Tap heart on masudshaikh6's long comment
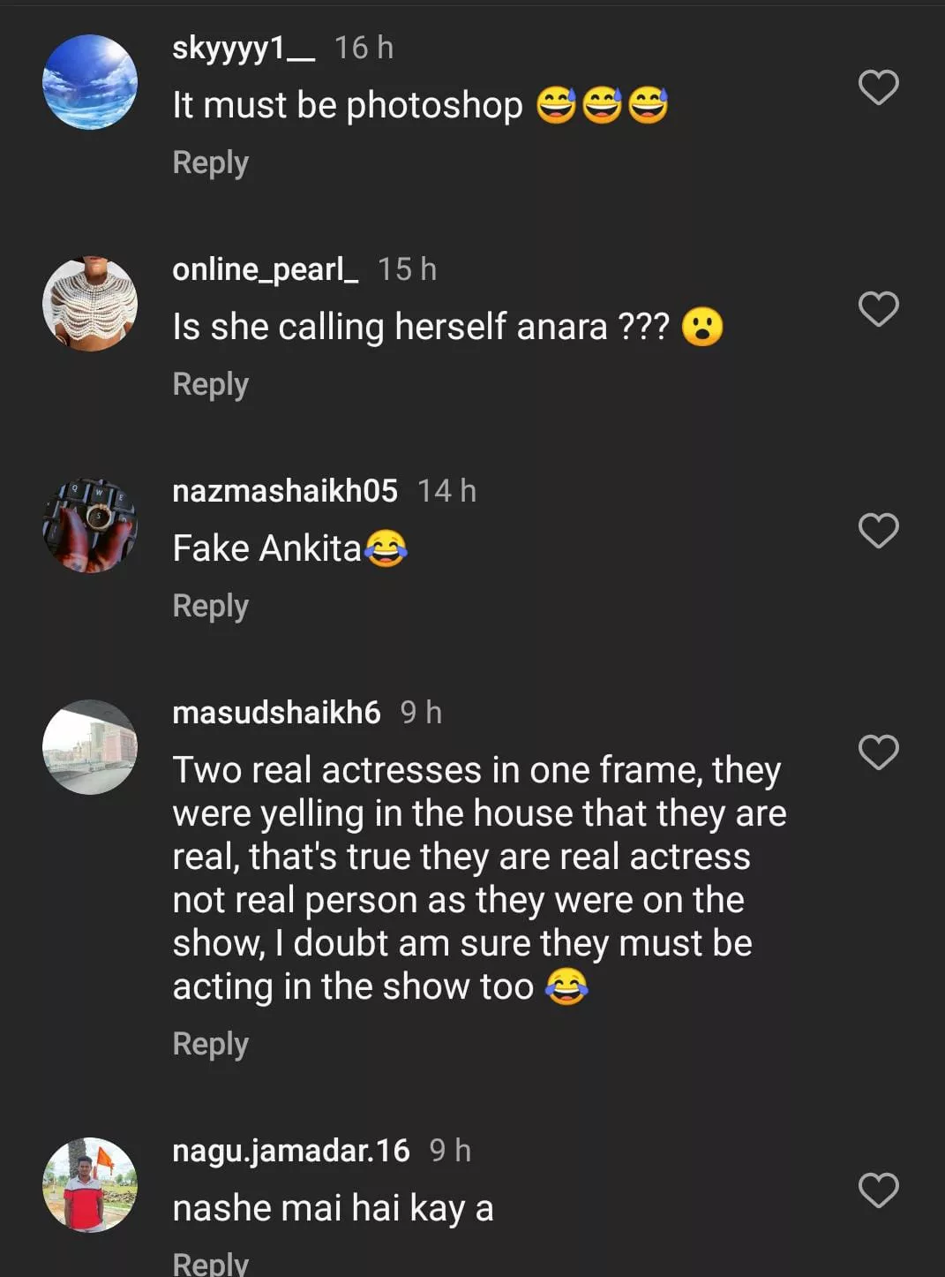Screen dimensions: 945x1277 point(878,752)
